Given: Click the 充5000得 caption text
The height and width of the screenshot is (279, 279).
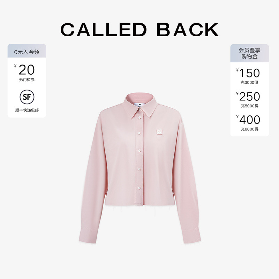Looking at the screenshot, I should [x=249, y=106].
